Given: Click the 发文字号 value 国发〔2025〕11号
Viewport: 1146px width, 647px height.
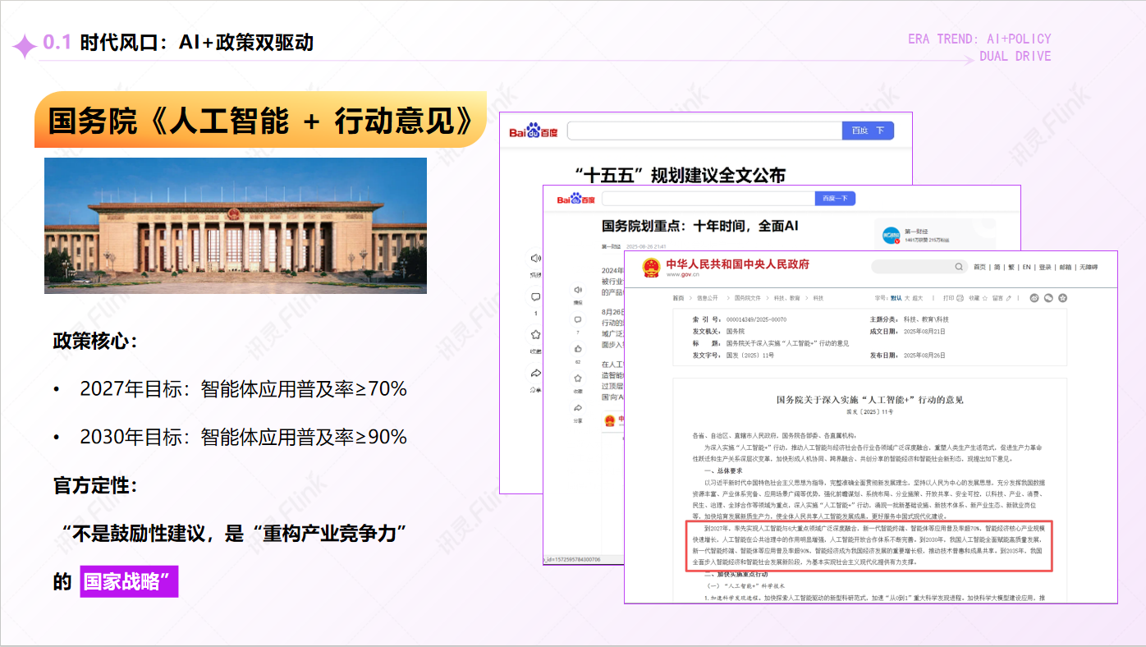Looking at the screenshot, I should [x=749, y=356].
